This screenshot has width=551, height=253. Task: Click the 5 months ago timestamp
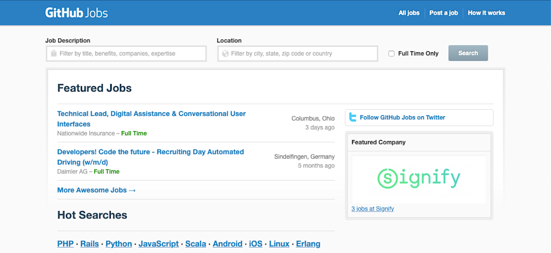[x=316, y=165]
